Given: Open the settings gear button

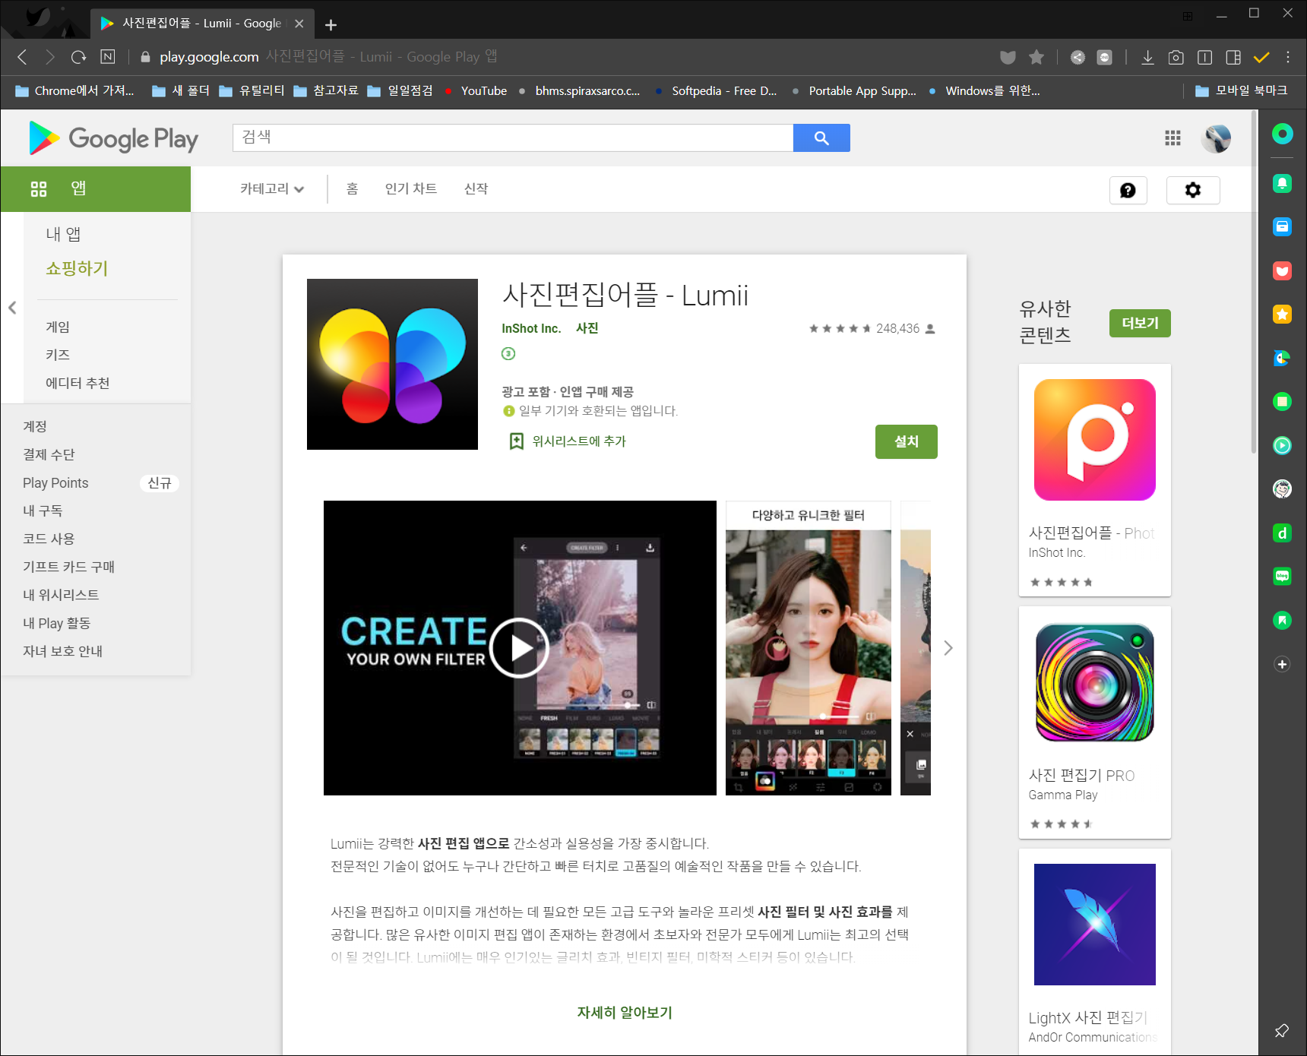Looking at the screenshot, I should tap(1193, 190).
